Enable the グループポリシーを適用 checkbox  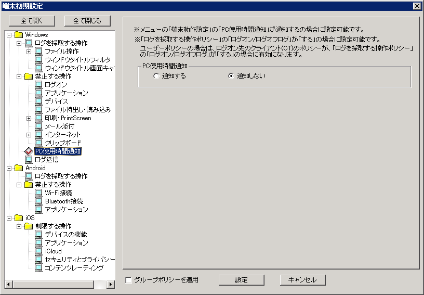[x=128, y=280]
